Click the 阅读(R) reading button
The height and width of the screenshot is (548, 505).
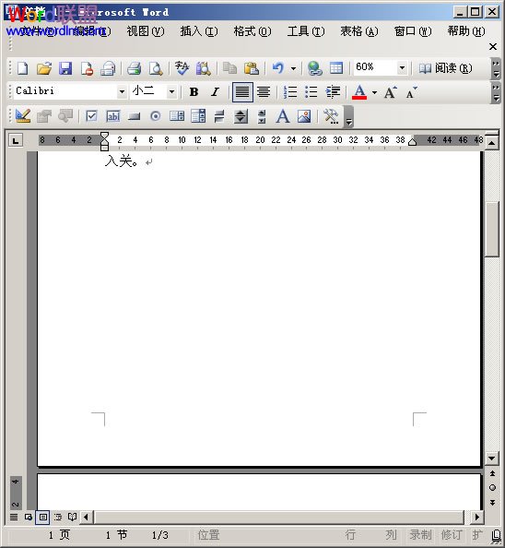(445, 68)
